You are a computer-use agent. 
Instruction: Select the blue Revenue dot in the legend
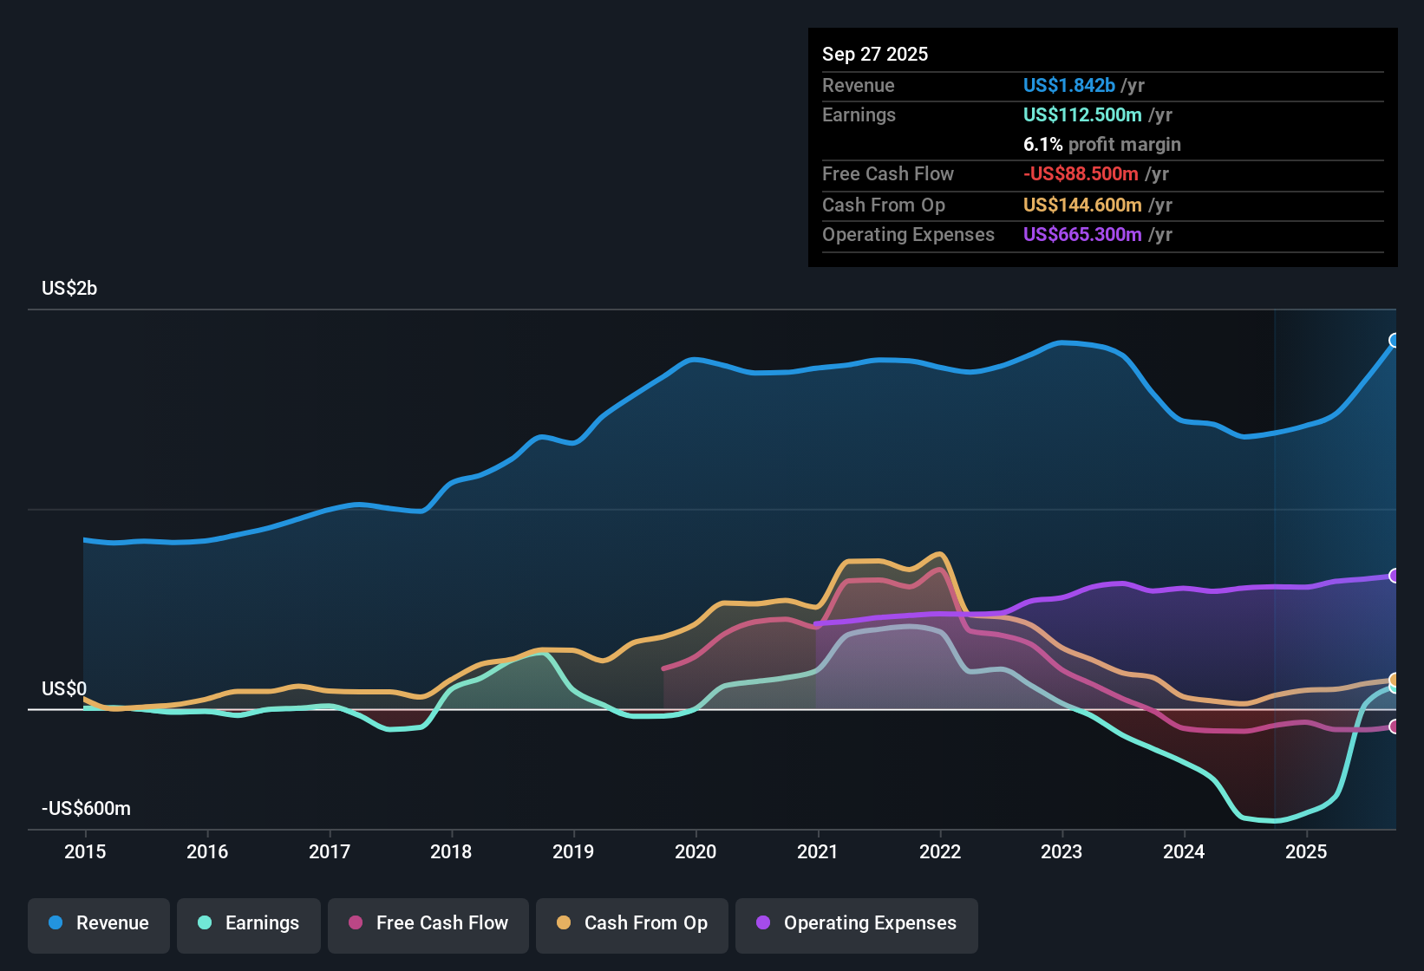55,923
